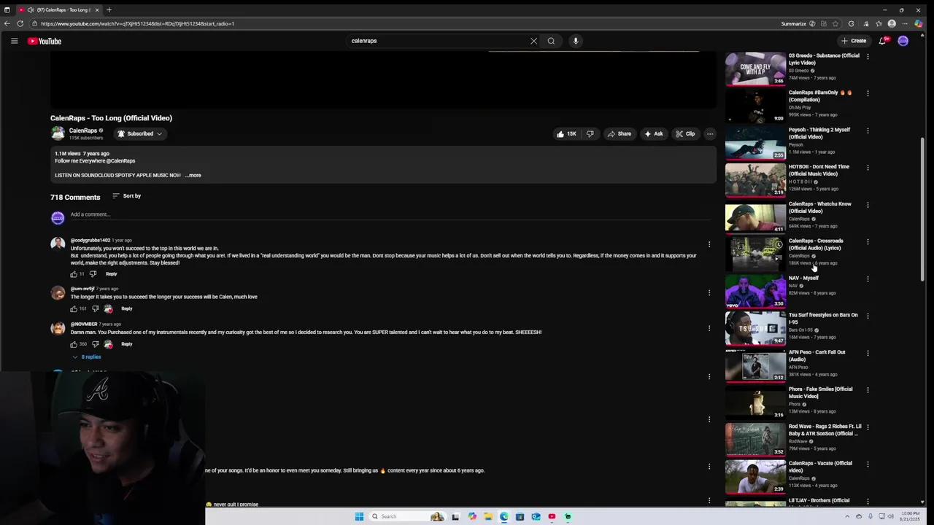Click the Create button
934x525 pixels.
[853, 41]
